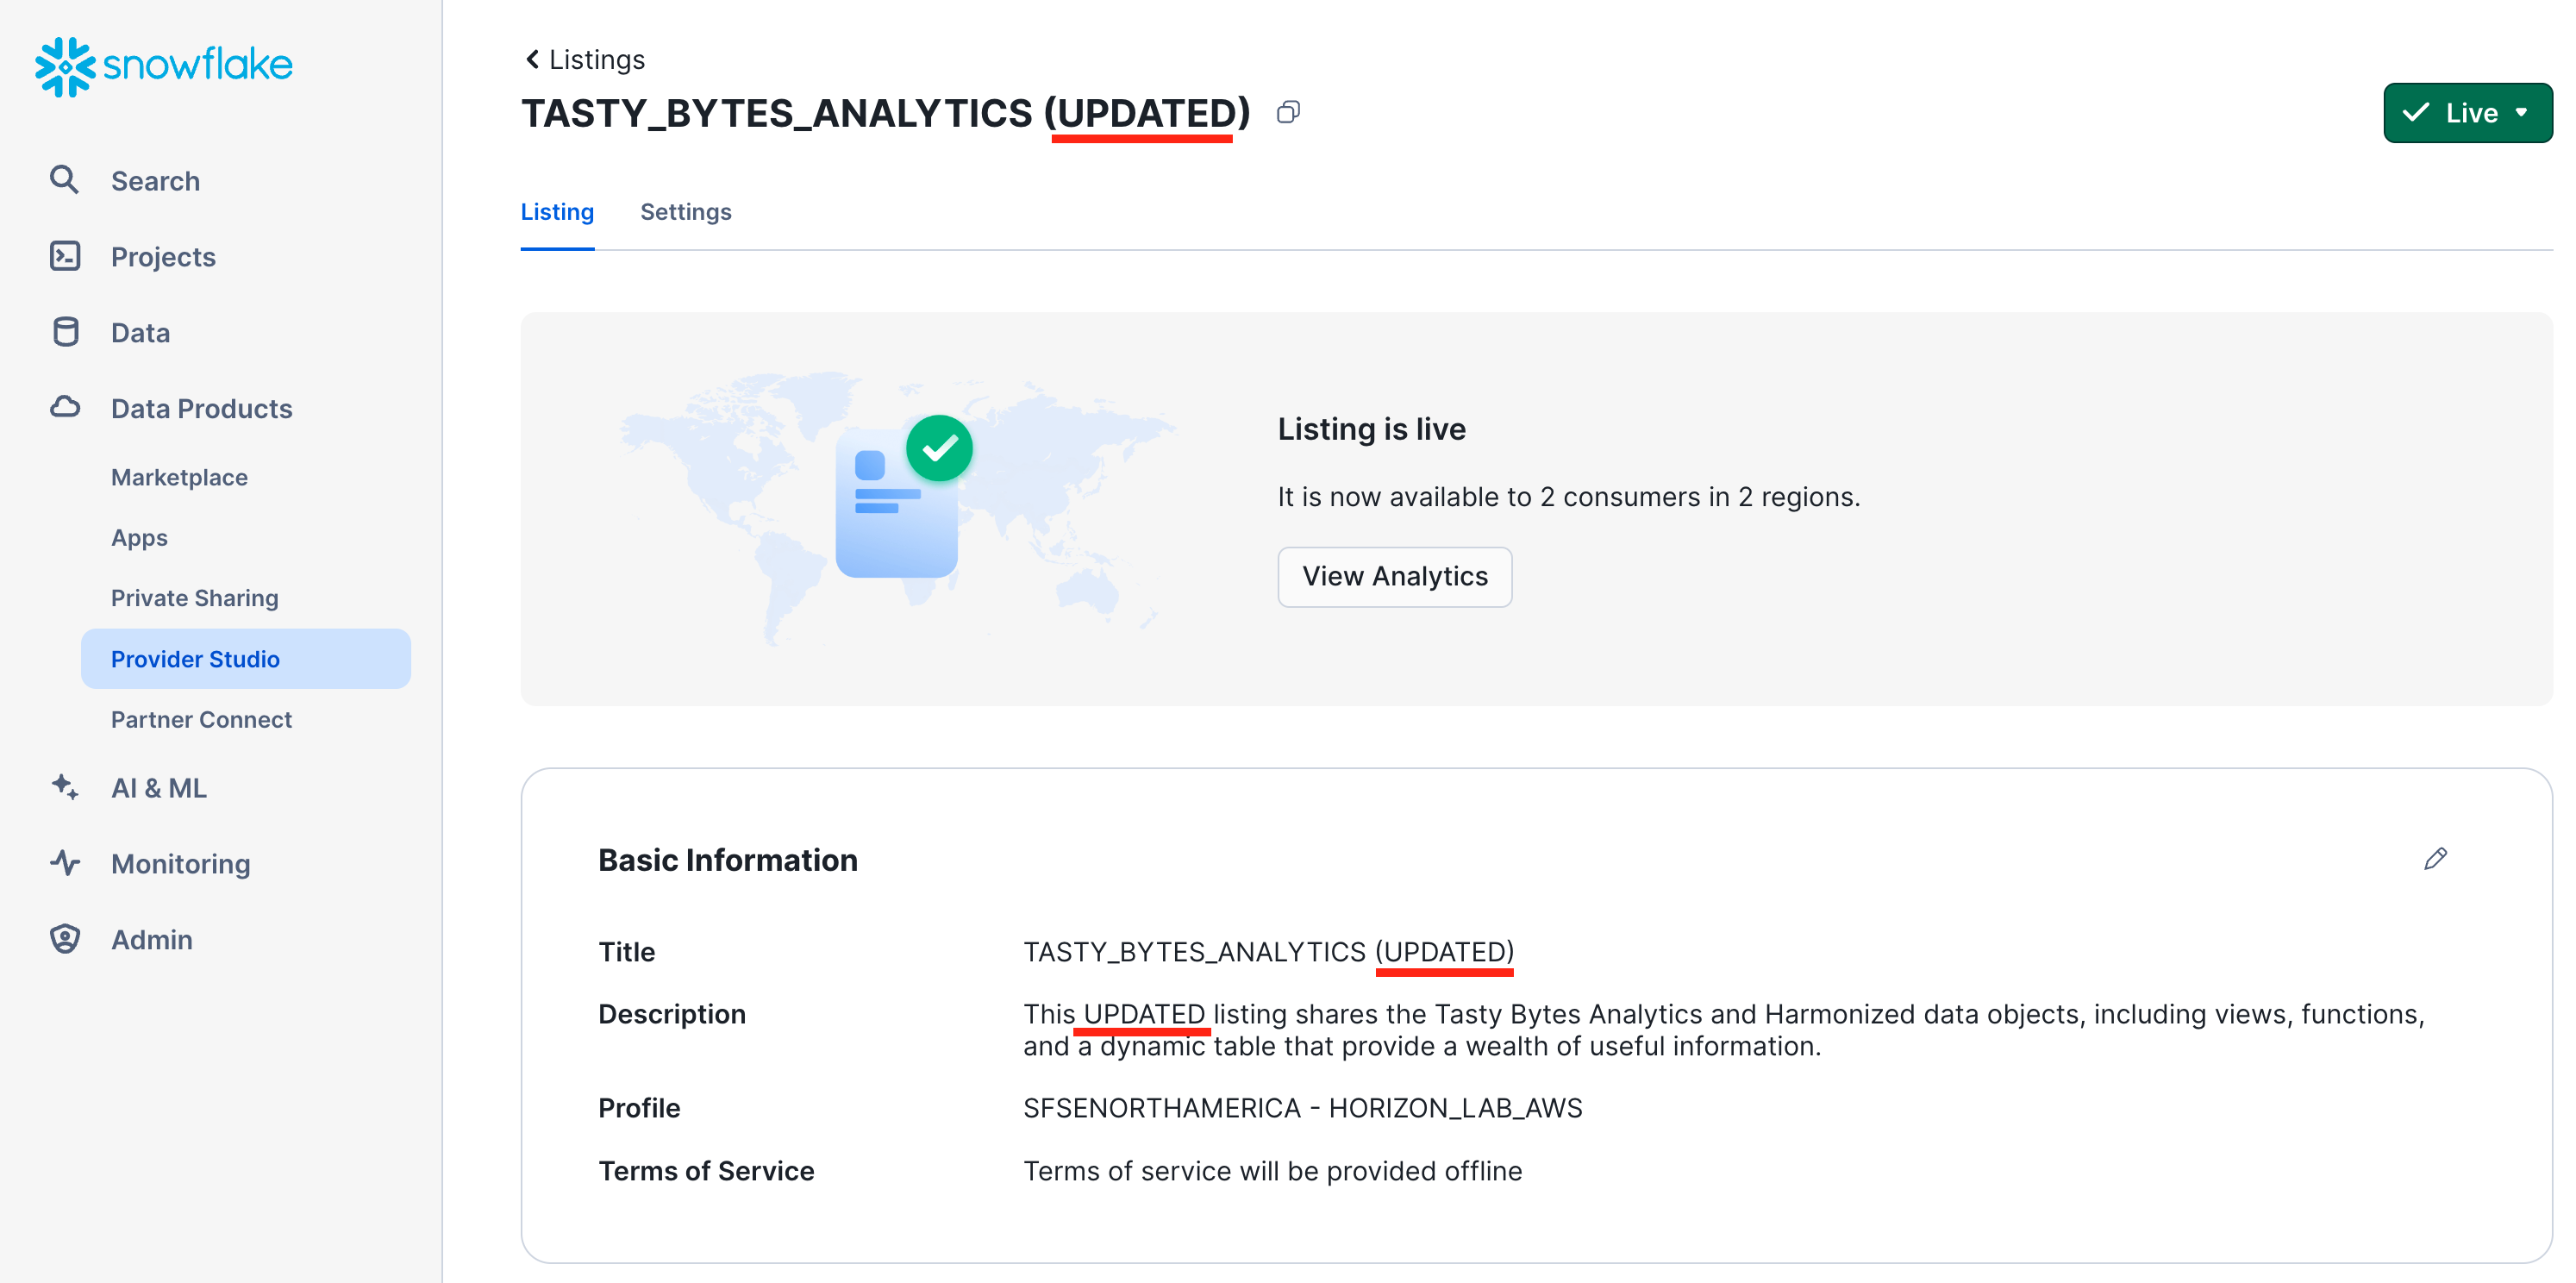Click the Snowflake logo
This screenshot has height=1283, width=2576.
(x=164, y=66)
